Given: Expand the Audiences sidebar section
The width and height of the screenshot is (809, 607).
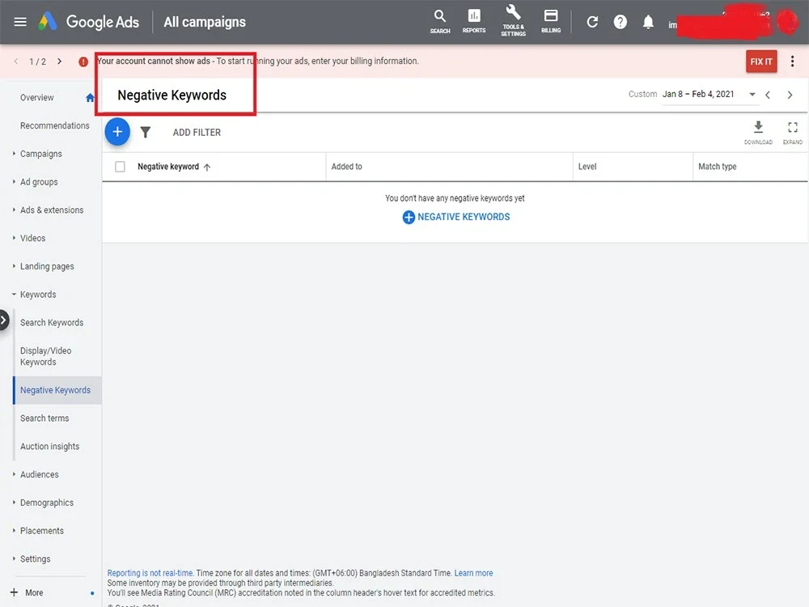Looking at the screenshot, I should point(14,473).
